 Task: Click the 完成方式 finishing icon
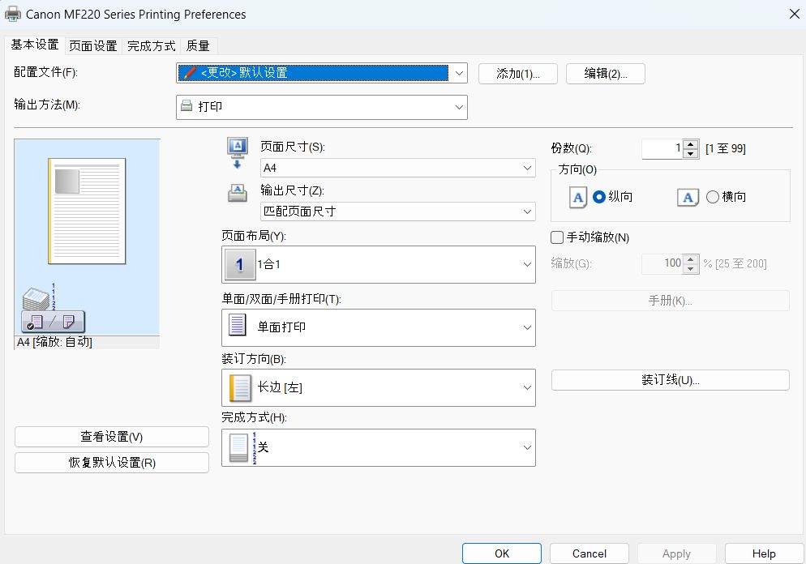tap(237, 446)
